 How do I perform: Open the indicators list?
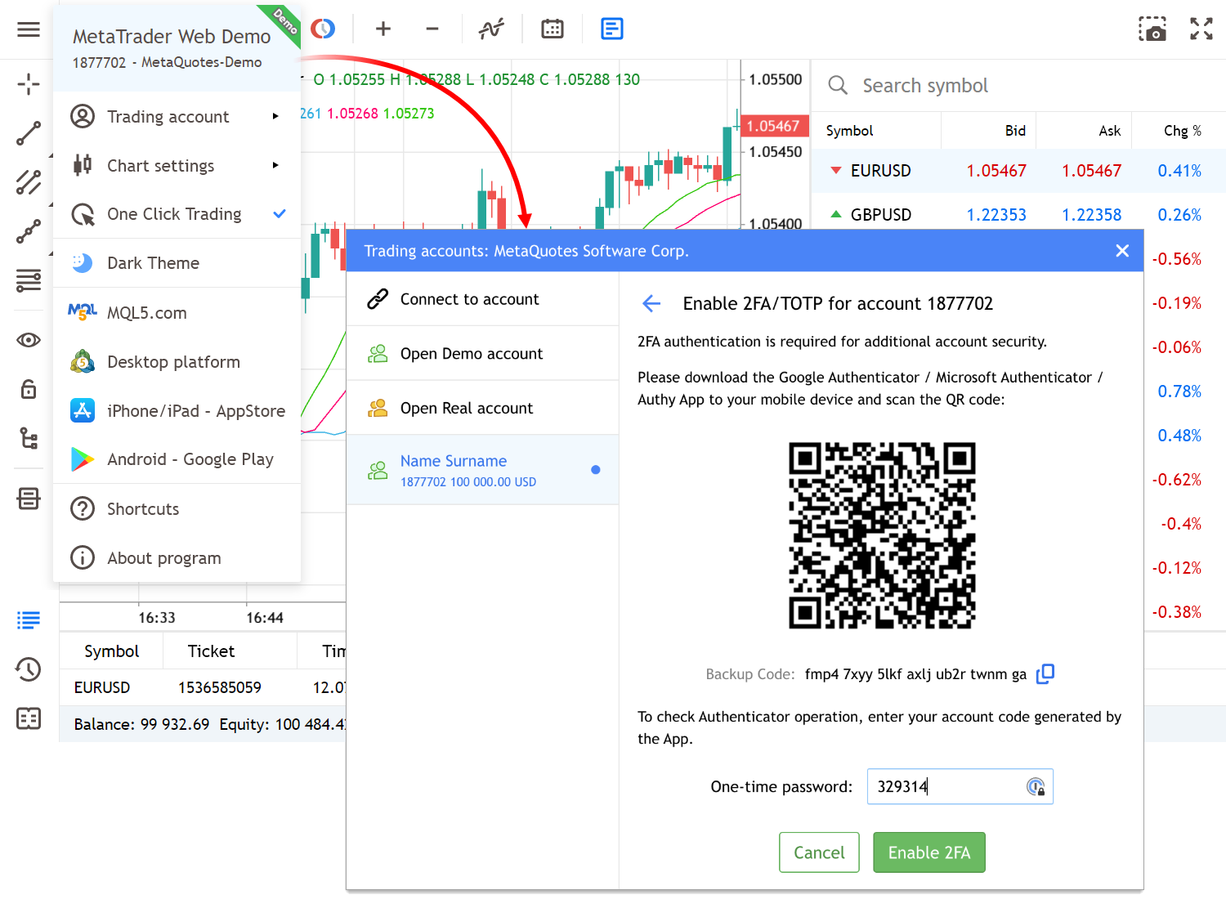coord(490,29)
